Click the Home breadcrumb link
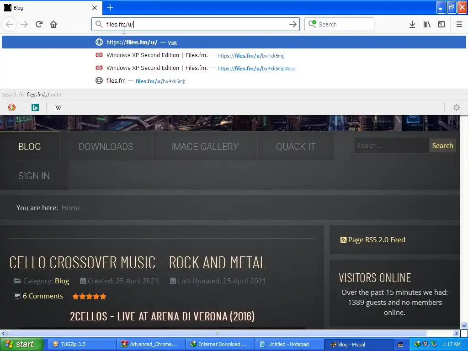This screenshot has height=351, width=468. [71, 208]
